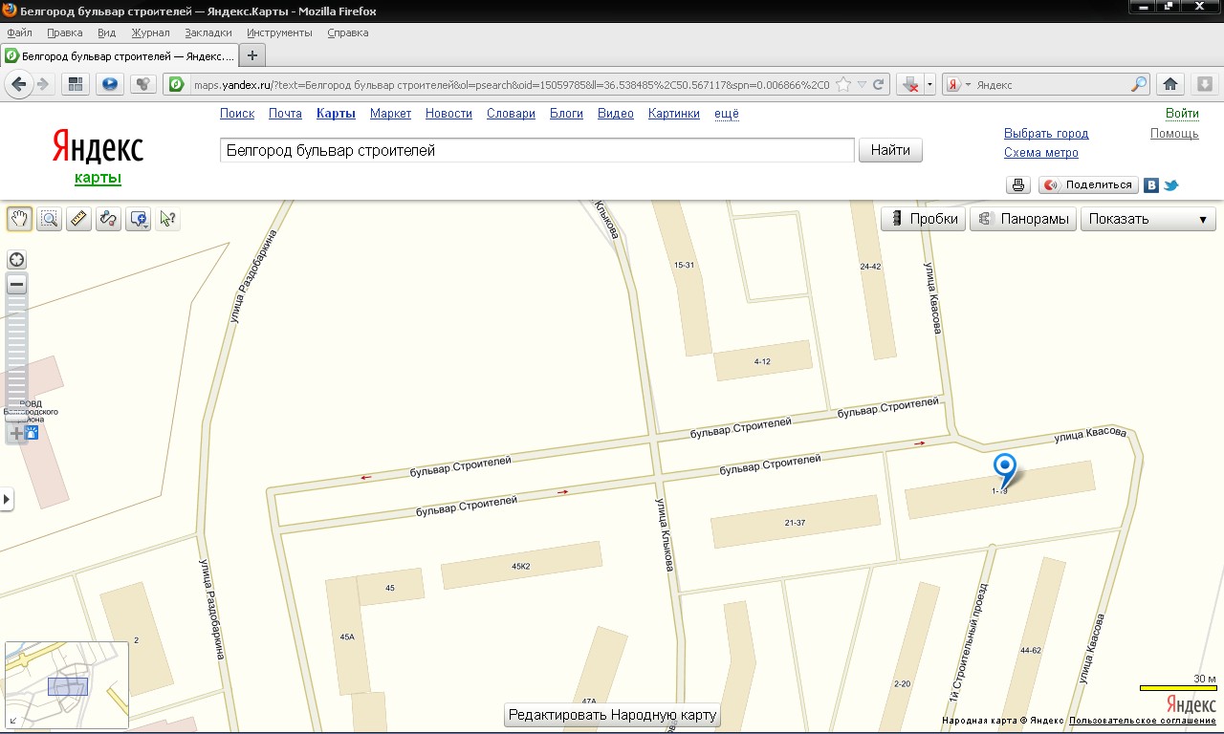The width and height of the screenshot is (1224, 734).
Task: Open the Показать dropdown
Action: coord(1147,219)
